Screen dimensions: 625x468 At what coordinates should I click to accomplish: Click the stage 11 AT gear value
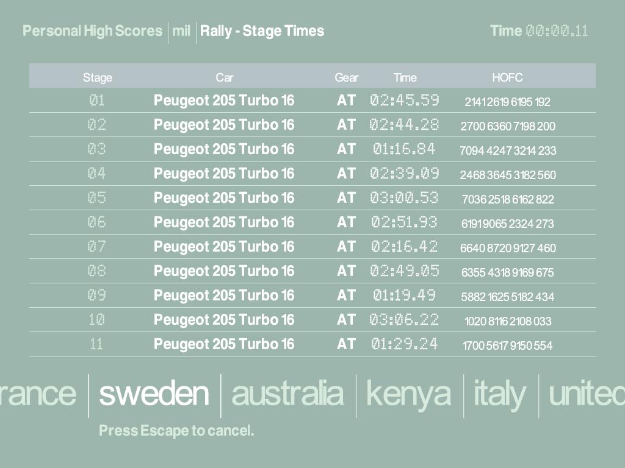pyautogui.click(x=346, y=344)
